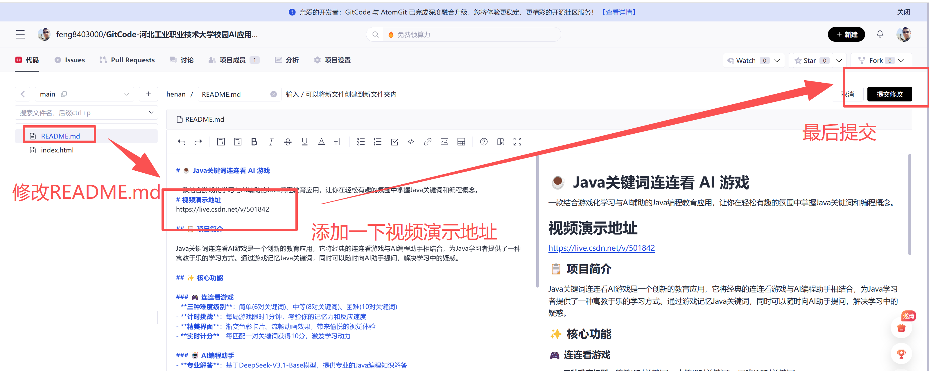This screenshot has width=929, height=371.
Task: Apply italic formatting in editor toolbar
Action: click(271, 142)
